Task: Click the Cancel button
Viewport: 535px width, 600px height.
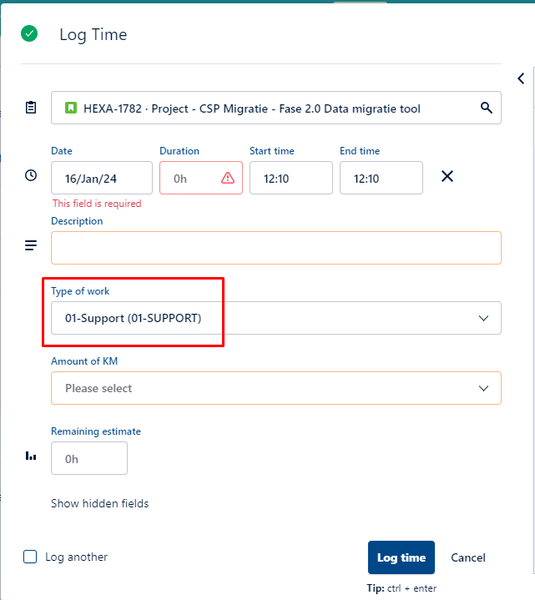Action: [x=468, y=557]
